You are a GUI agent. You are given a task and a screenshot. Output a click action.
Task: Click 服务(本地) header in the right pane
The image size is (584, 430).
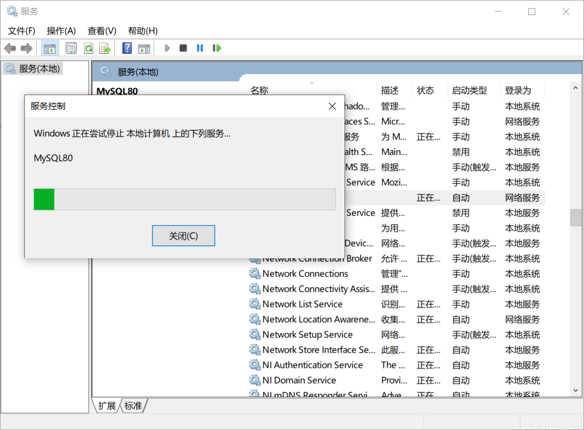[x=138, y=72]
